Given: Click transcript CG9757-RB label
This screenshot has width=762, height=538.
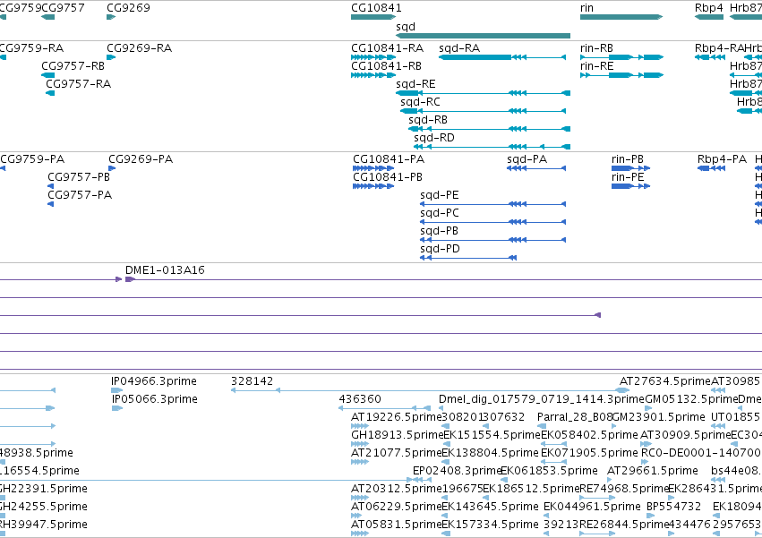Looking at the screenshot, I should pos(73,66).
